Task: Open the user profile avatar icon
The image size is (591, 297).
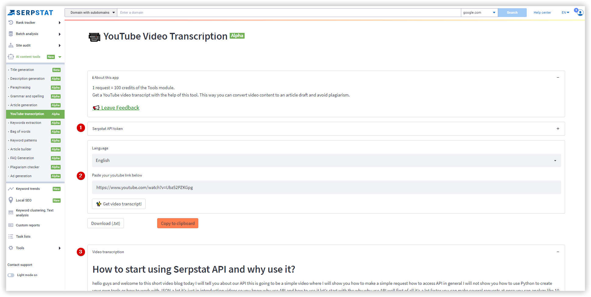Action: pyautogui.click(x=580, y=12)
